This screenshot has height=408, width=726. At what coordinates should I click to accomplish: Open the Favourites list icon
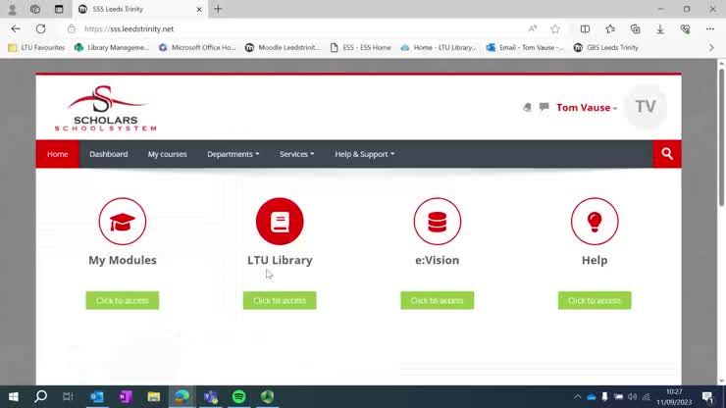(x=610, y=28)
